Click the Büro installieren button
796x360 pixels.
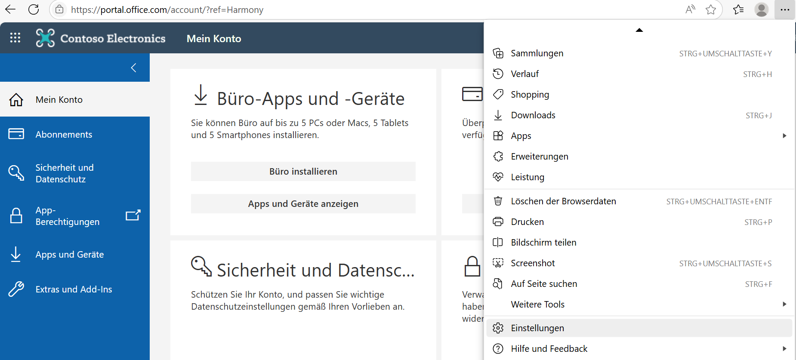303,171
